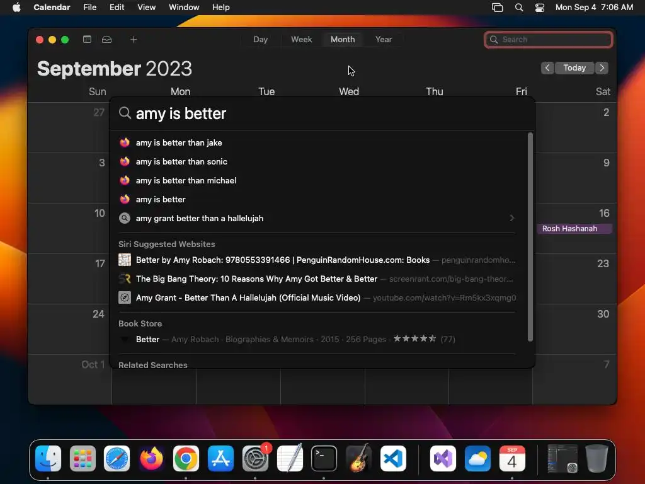This screenshot has height=484, width=645.
Task: Open Firefox from the Dock
Action: [151, 459]
